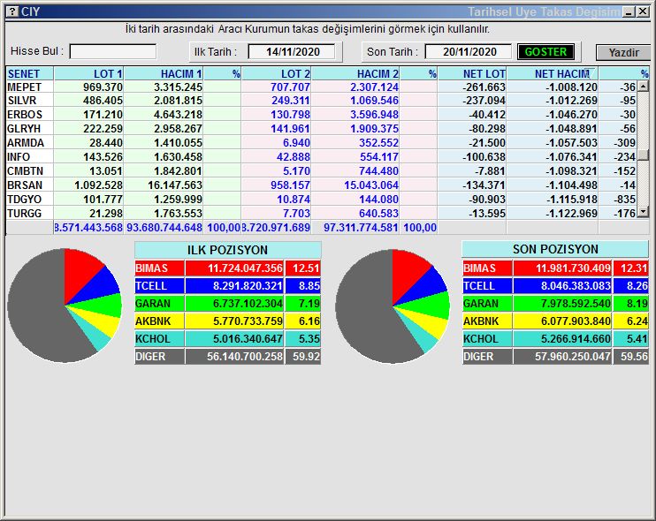The width and height of the screenshot is (656, 521).
Task: Select the BRSAN row
Action: 322,185
